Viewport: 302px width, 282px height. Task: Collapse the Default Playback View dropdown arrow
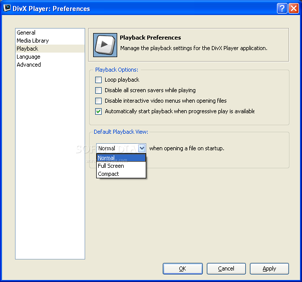[x=142, y=148]
